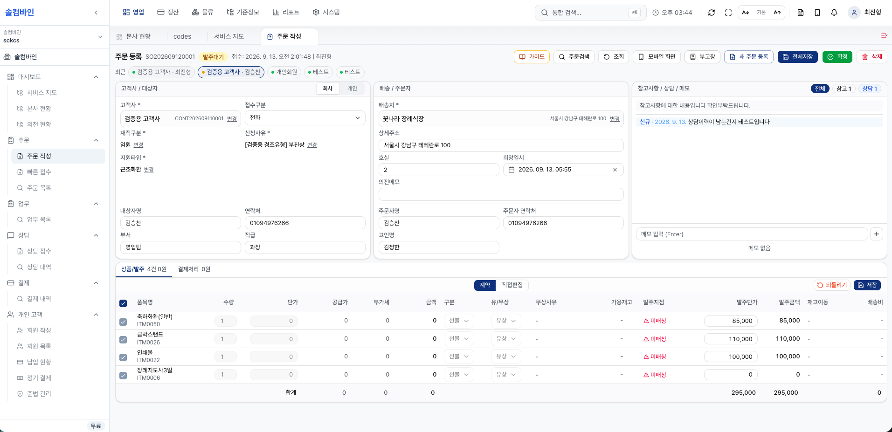Uncheck the 금박스탠드 row checkbox
Image resolution: width=892 pixels, height=432 pixels.
click(123, 339)
